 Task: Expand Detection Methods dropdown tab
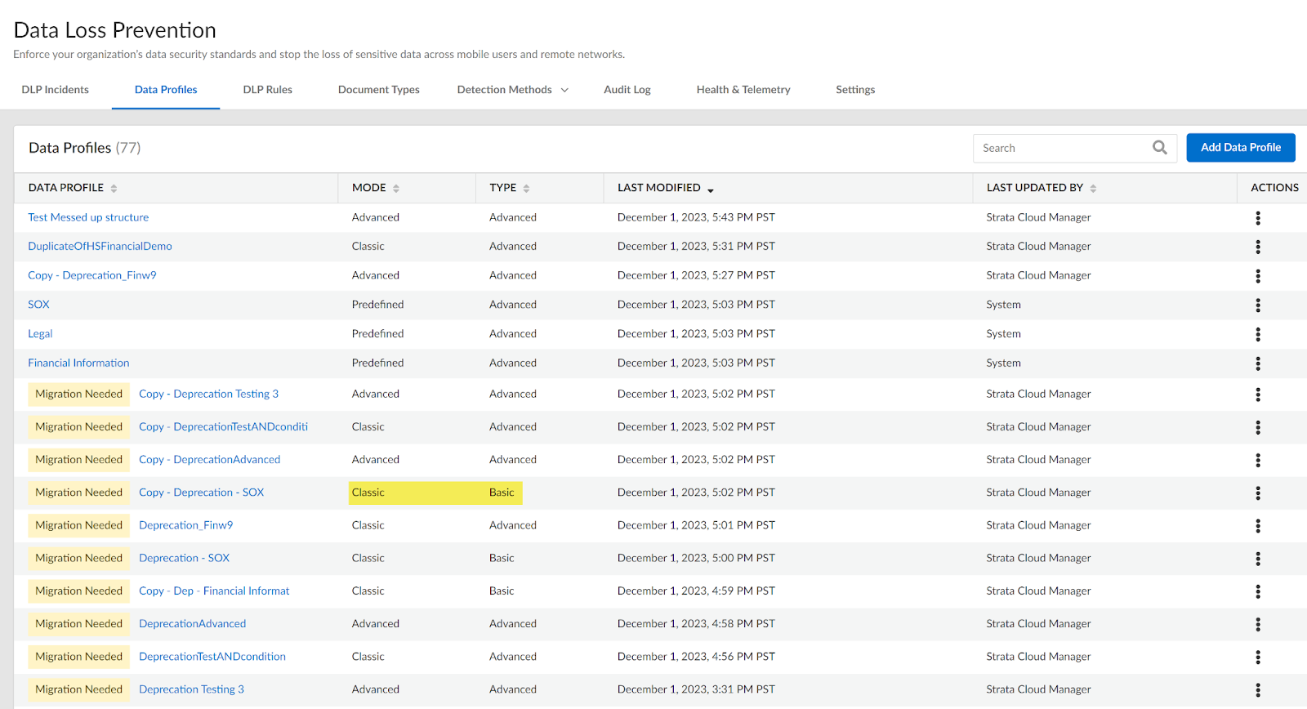(x=512, y=90)
